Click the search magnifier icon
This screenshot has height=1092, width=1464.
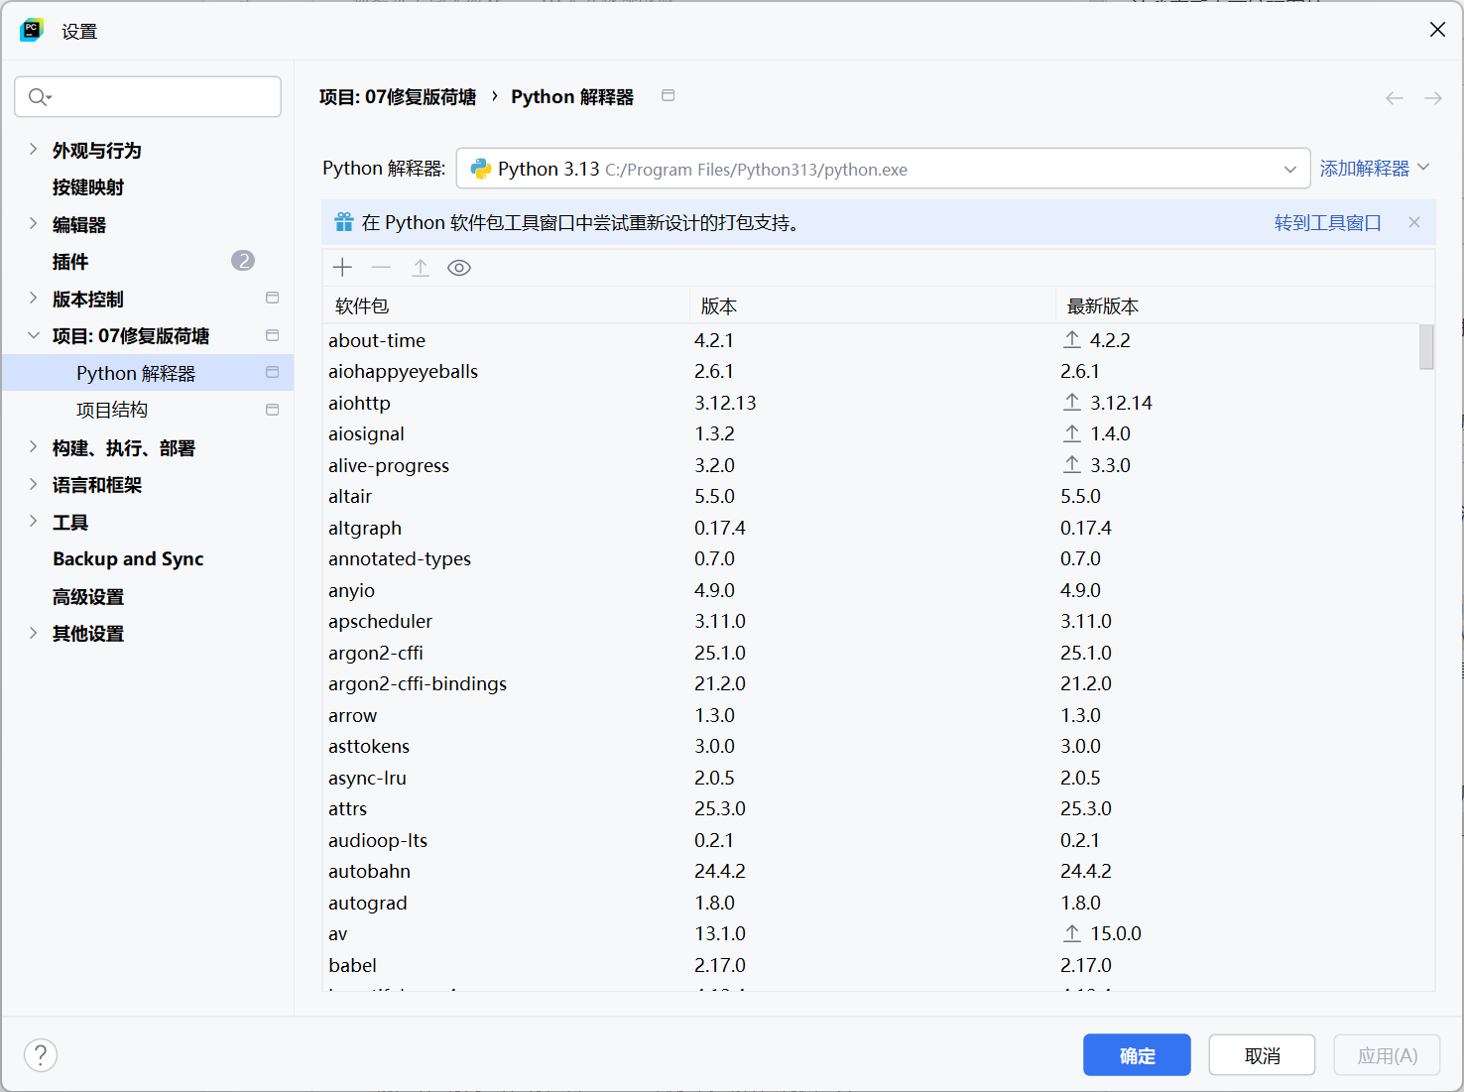click(x=40, y=96)
